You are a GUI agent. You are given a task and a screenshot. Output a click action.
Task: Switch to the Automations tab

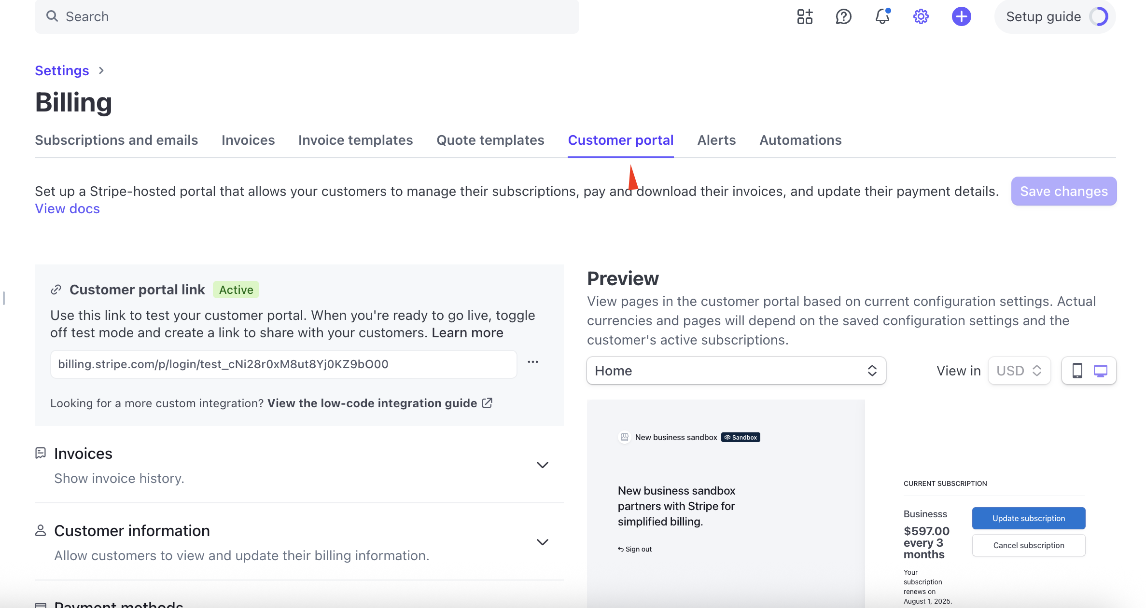click(x=800, y=140)
